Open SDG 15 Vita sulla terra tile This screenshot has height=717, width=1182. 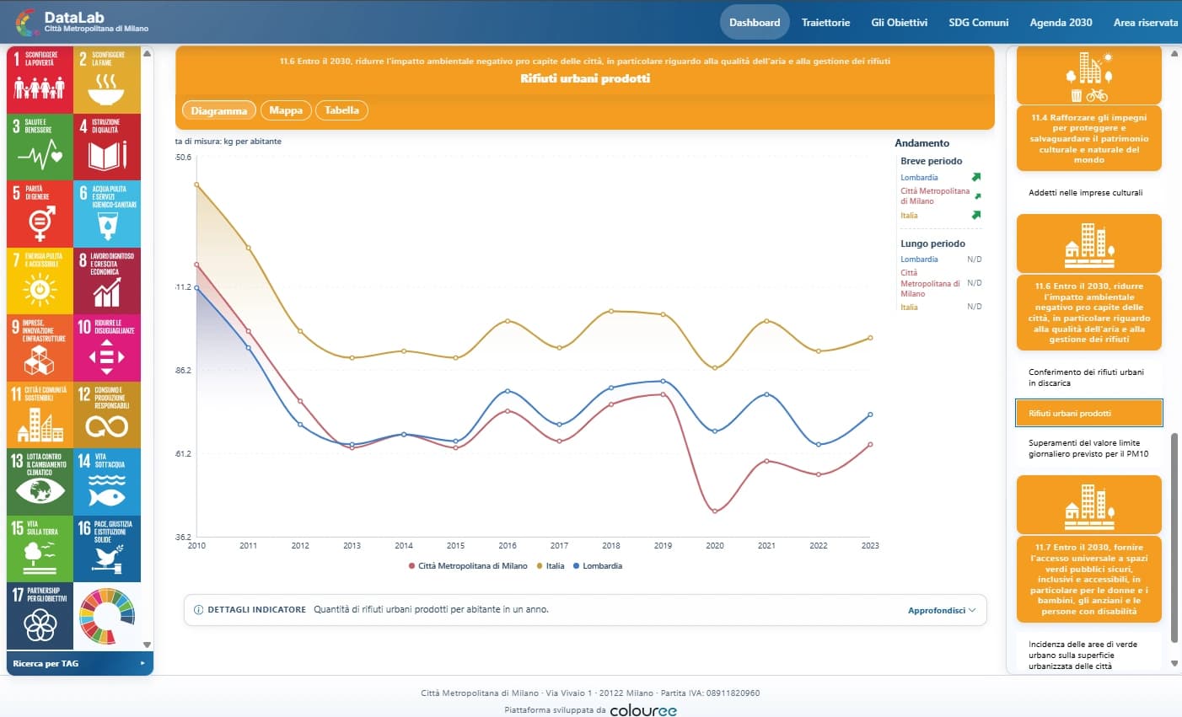pos(40,548)
